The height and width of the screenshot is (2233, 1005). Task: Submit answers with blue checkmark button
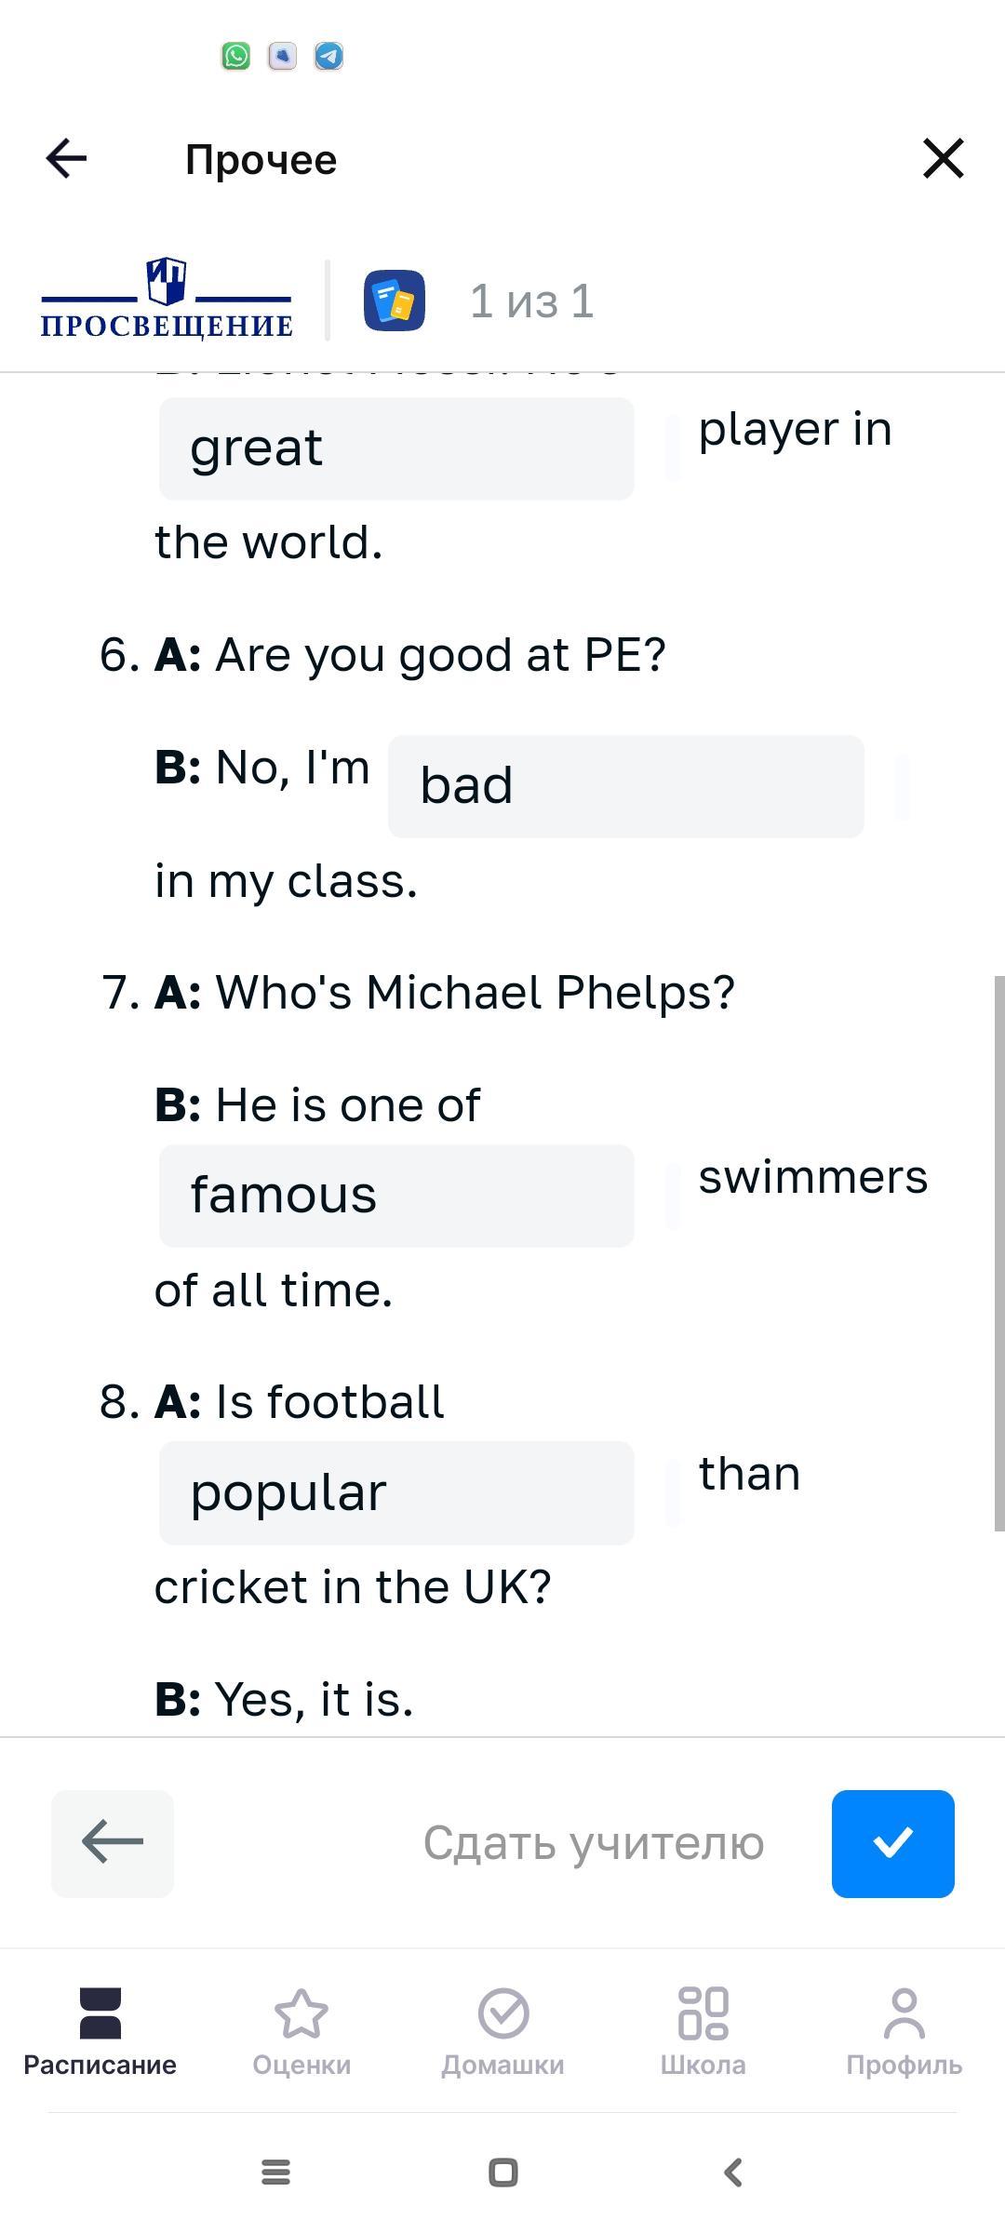coord(893,1843)
